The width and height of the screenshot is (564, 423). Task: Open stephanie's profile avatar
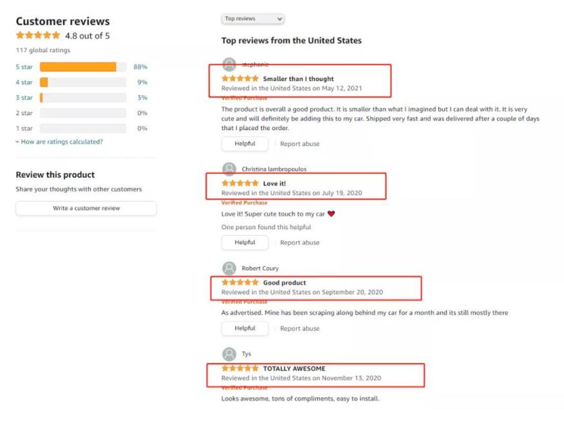pyautogui.click(x=229, y=64)
